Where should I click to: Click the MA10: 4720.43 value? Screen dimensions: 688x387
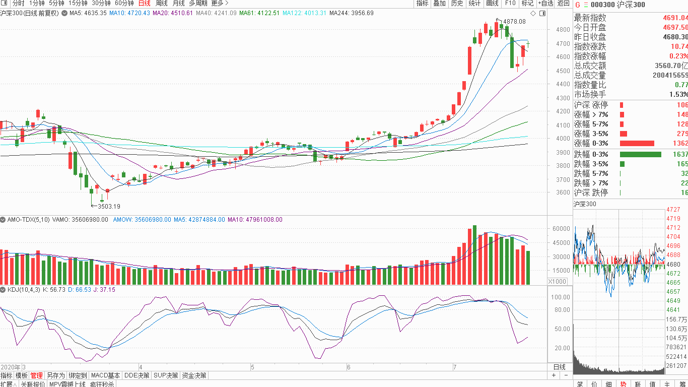129,13
